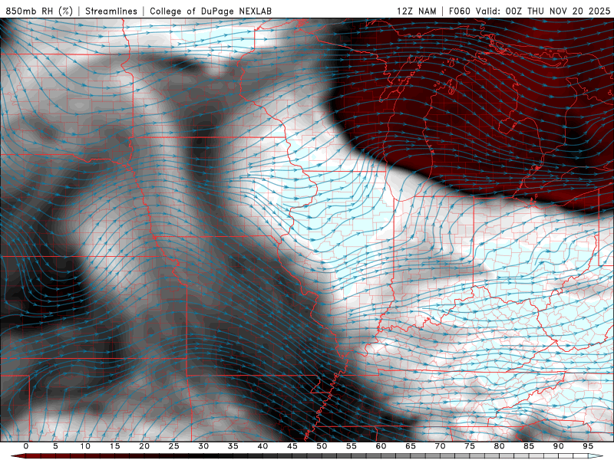614x460 pixels.
Task: Click the '12Z NAM' model run label
Action: click(x=417, y=11)
